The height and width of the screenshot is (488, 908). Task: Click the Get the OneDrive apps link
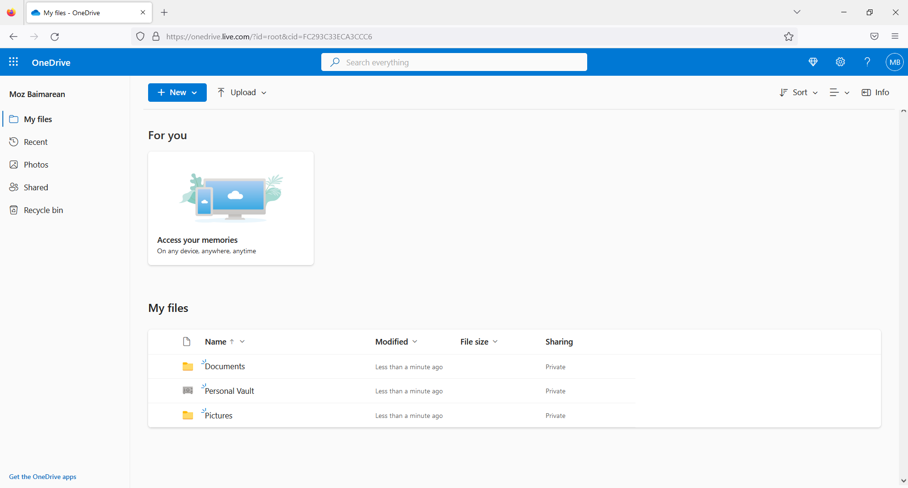click(43, 477)
